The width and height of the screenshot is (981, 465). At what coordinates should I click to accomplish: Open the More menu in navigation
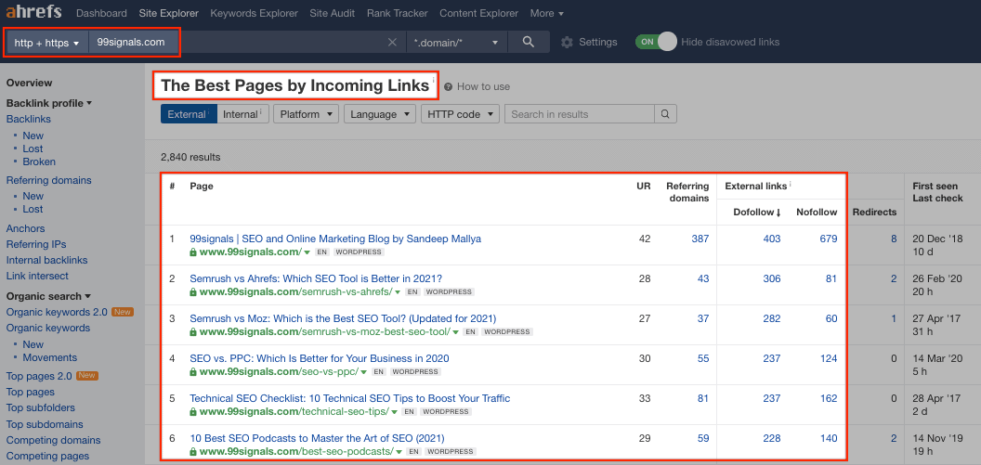546,14
